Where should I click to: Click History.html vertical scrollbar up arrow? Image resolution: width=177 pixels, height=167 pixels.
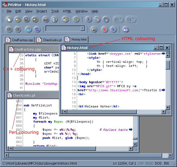pyautogui.click(x=168, y=55)
